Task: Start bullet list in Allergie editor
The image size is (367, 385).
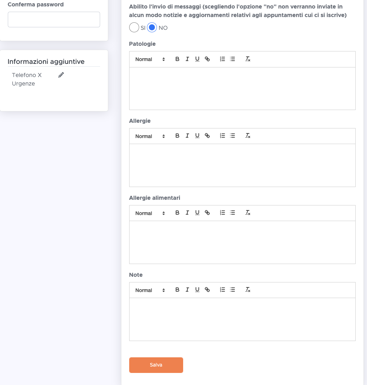Action: [x=232, y=136]
